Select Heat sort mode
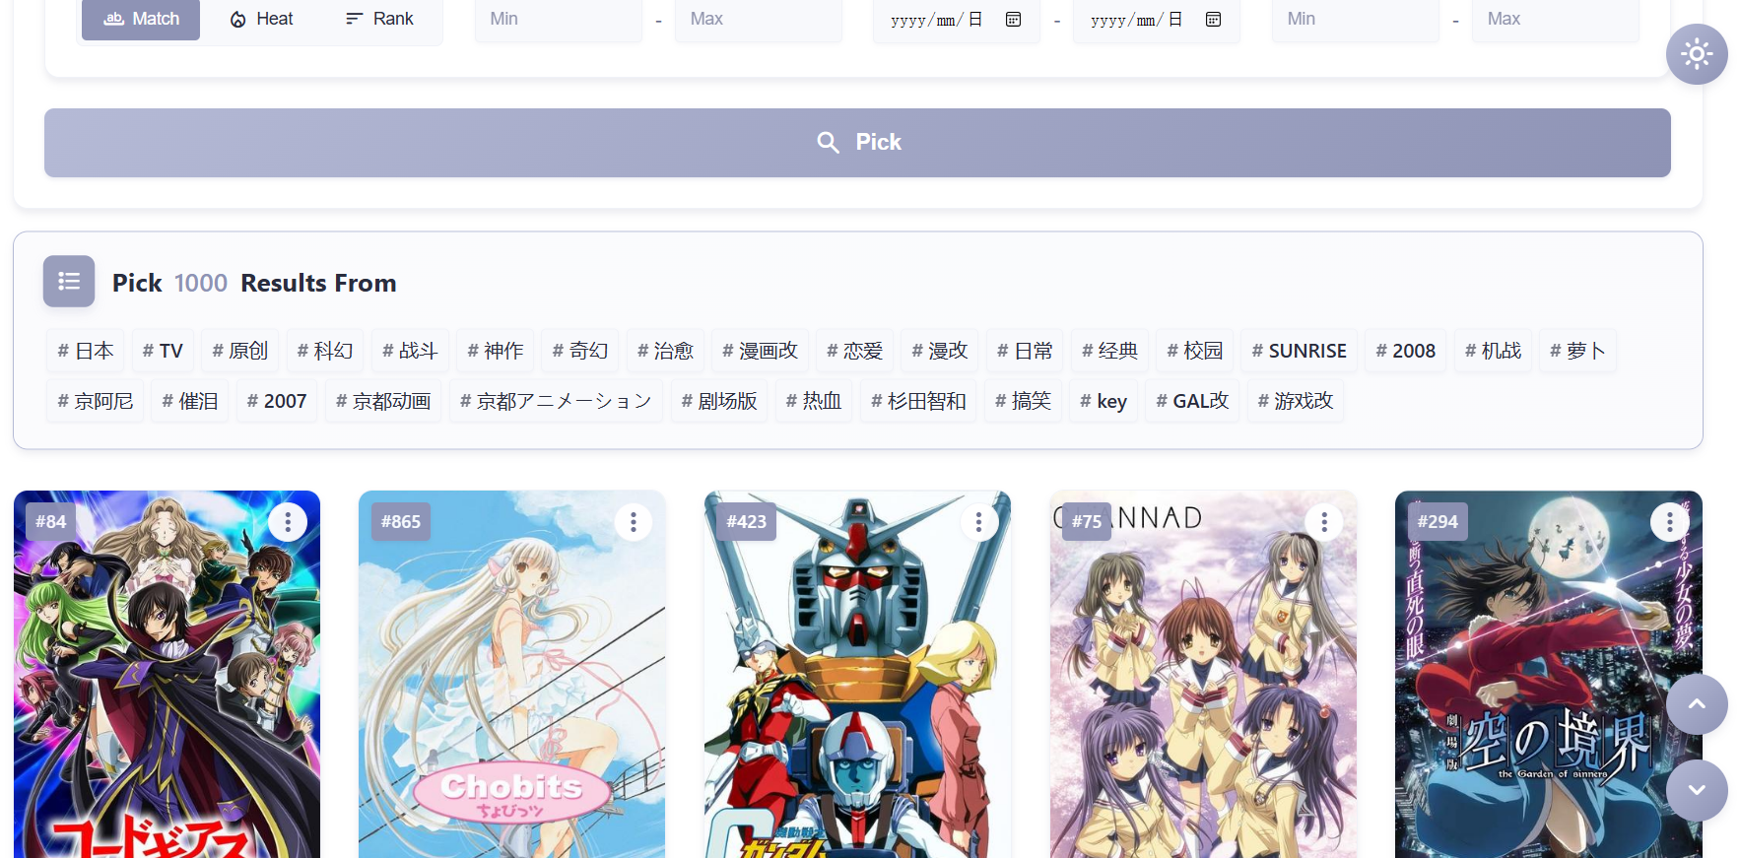Viewport: 1740px width, 858px height. click(x=261, y=19)
